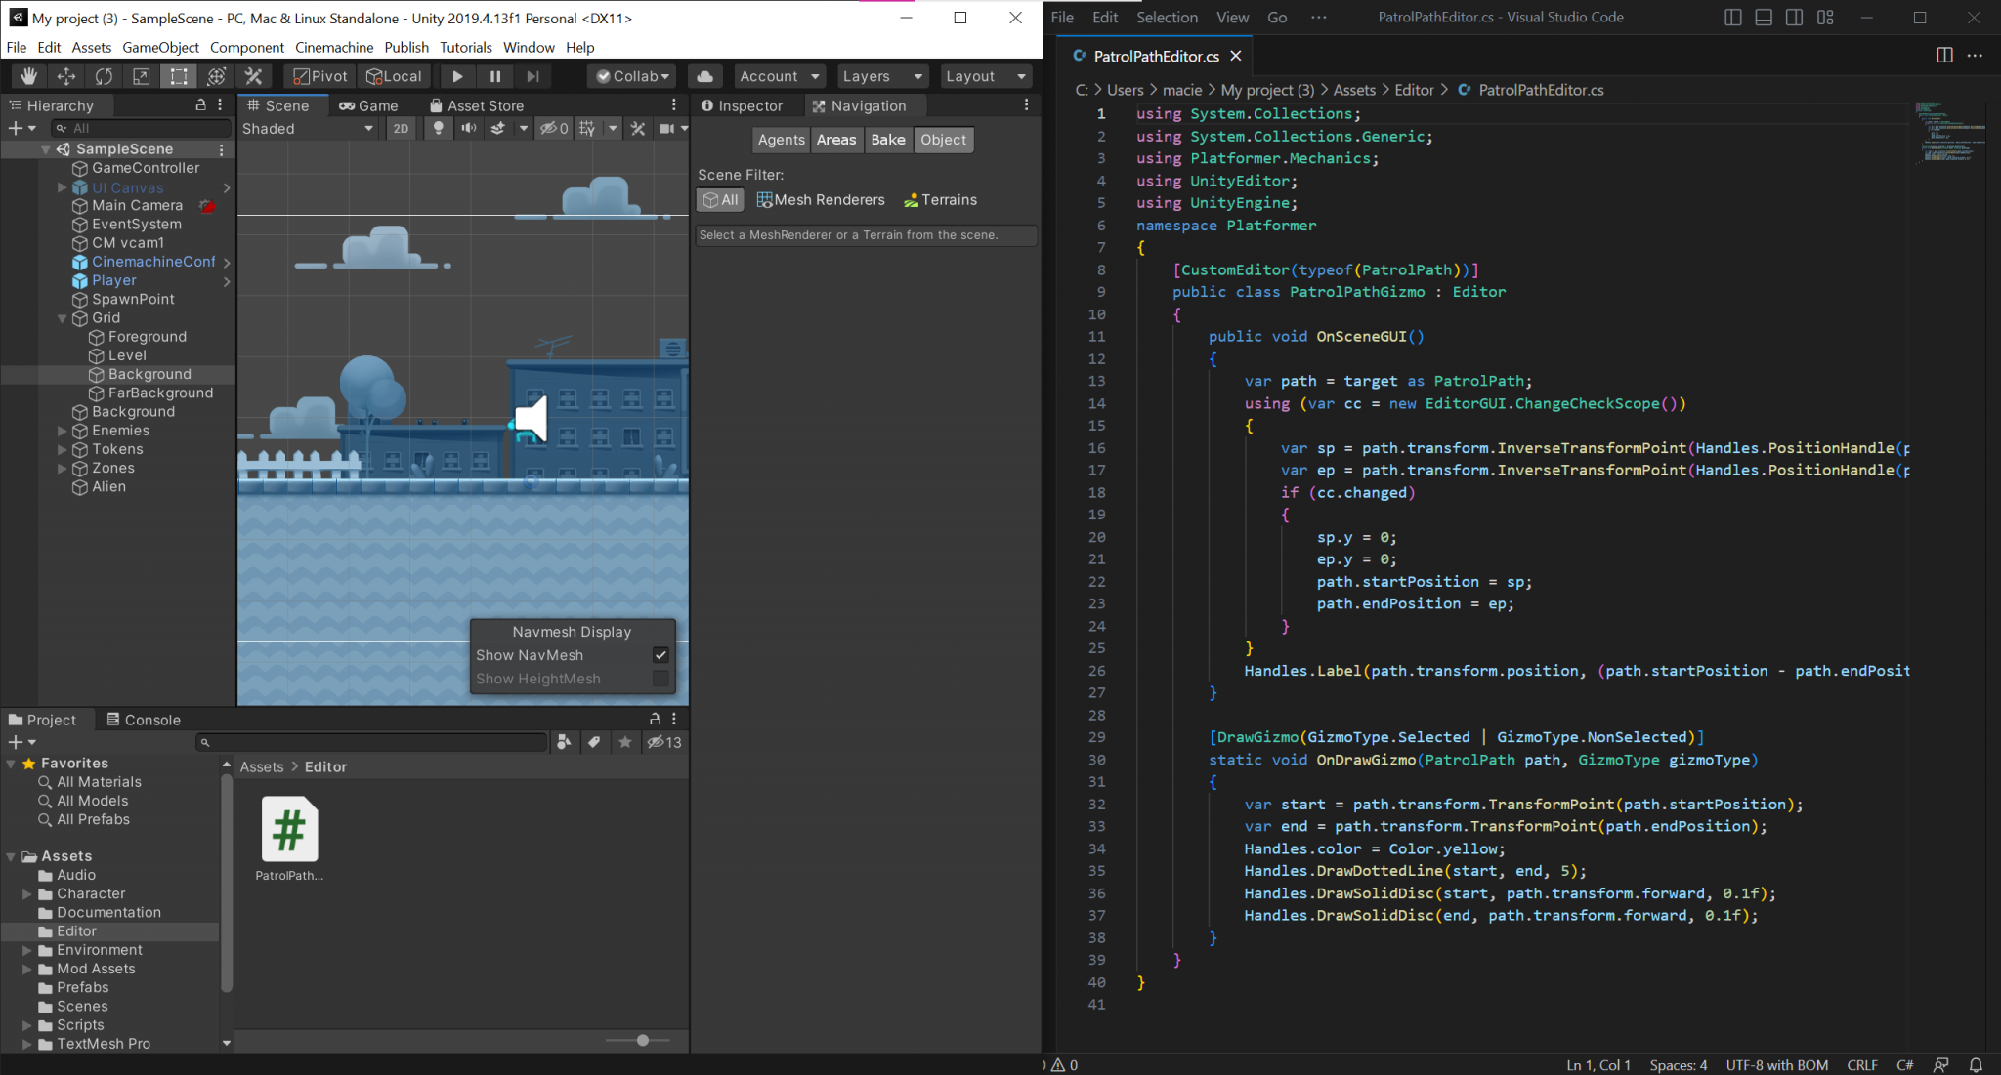Open the Shaded draw mode dropdown
The height and width of the screenshot is (1075, 2001).
(x=308, y=128)
